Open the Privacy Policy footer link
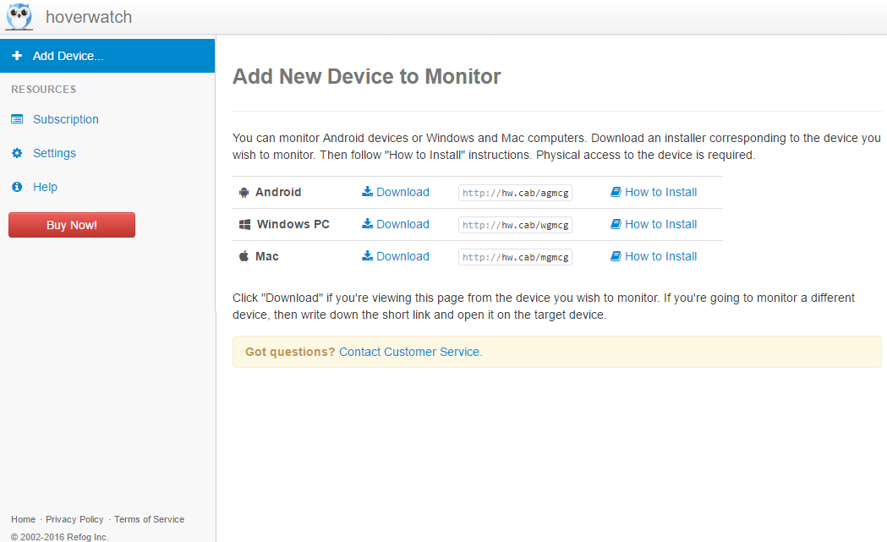 coord(74,519)
